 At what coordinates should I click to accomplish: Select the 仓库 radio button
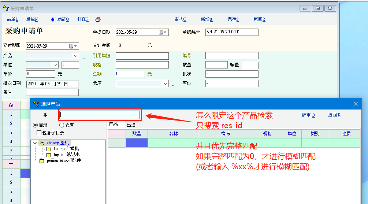click(62, 125)
